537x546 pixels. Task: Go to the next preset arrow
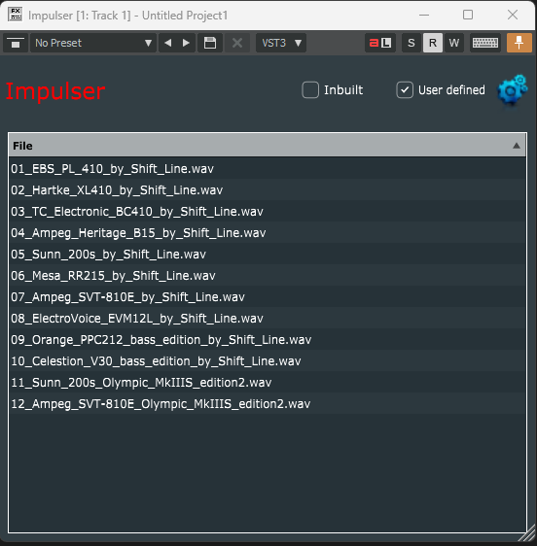186,43
